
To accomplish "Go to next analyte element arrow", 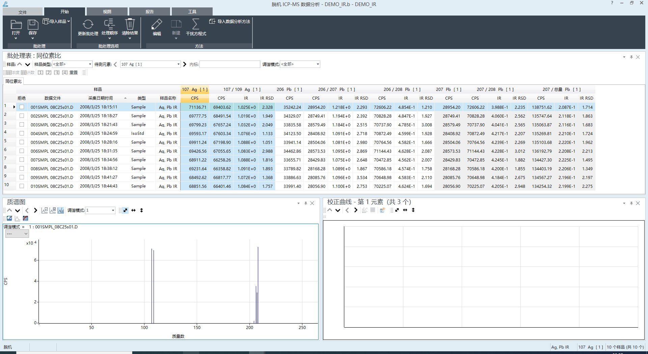I will coord(185,64).
